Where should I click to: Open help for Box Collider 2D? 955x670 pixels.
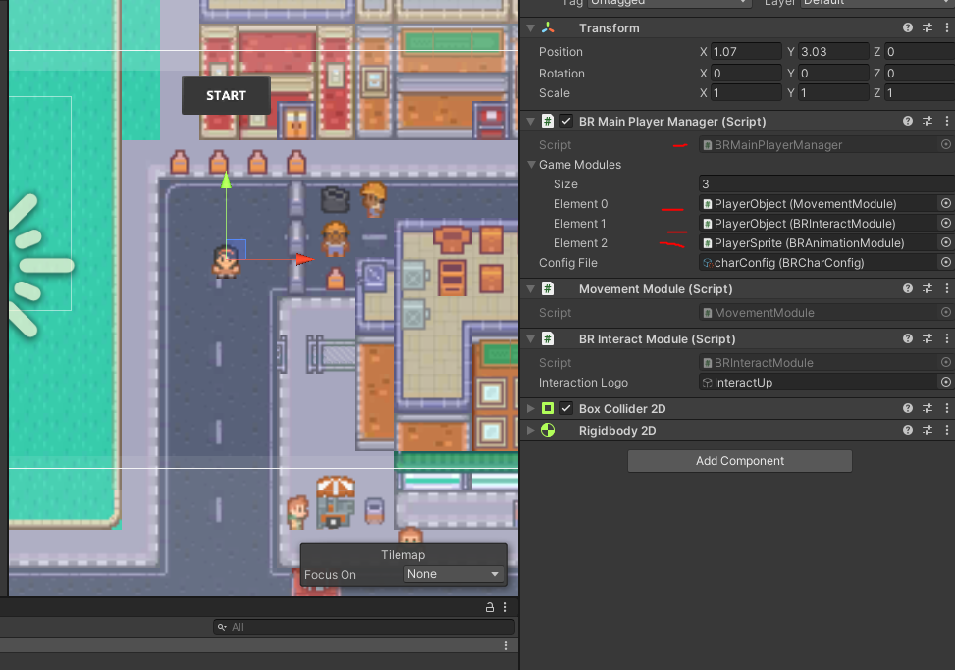click(908, 408)
